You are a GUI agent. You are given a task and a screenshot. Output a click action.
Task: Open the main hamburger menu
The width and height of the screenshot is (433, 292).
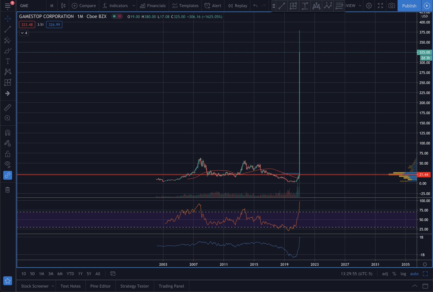point(8,5)
